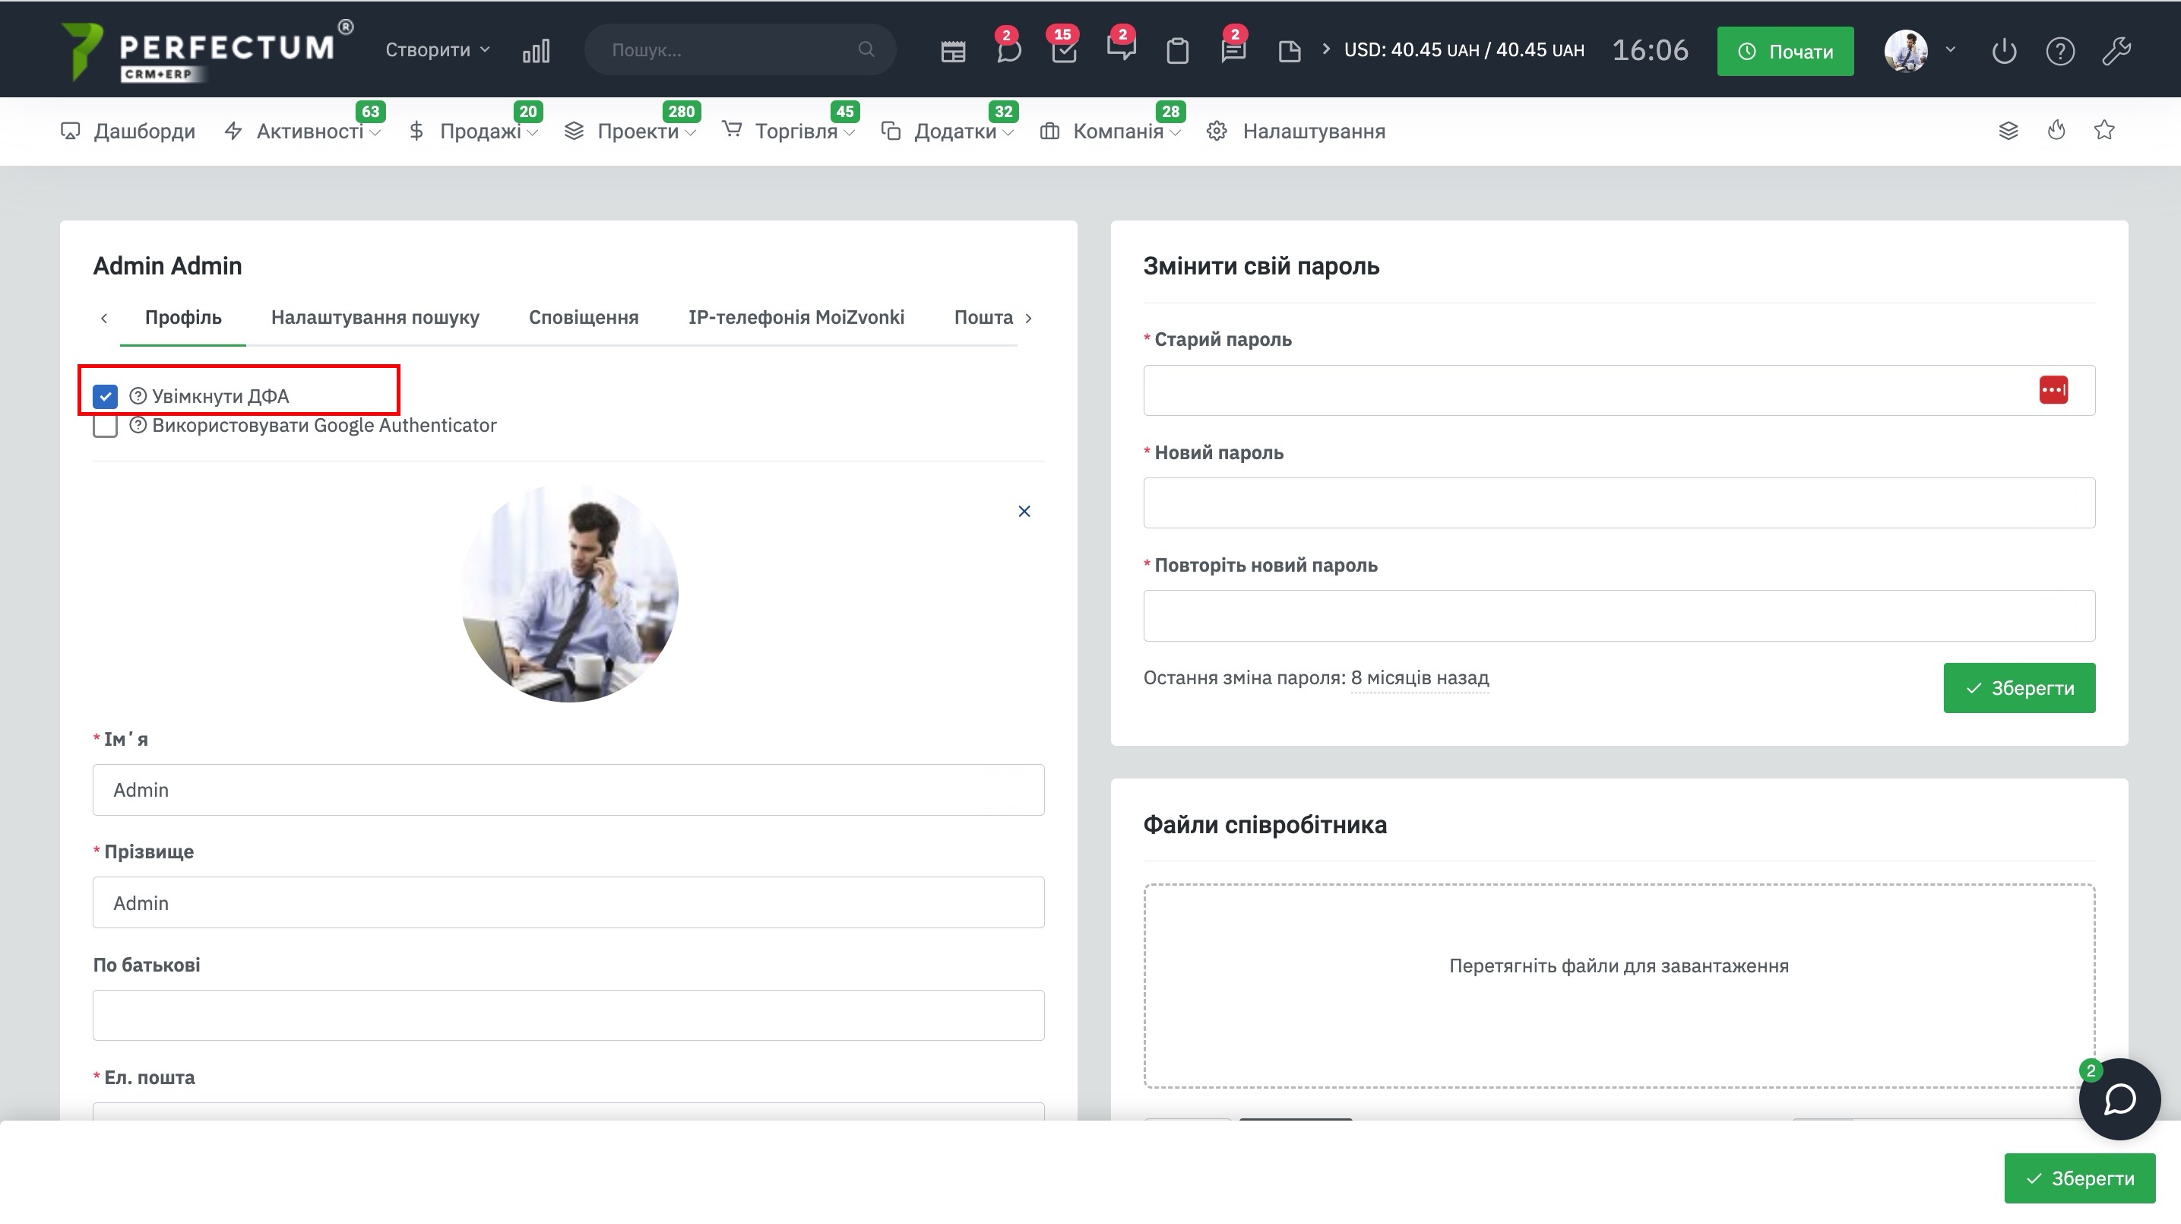Click the star favorites icon
This screenshot has height=1224, width=2181.
pos(2104,131)
